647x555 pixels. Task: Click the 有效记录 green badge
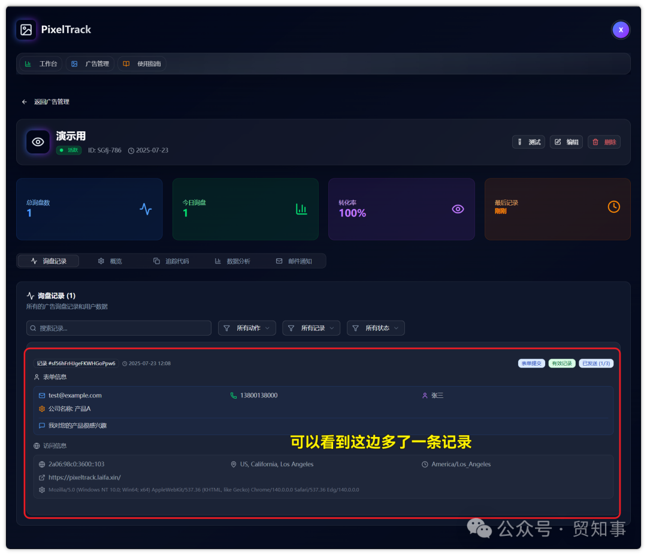562,363
